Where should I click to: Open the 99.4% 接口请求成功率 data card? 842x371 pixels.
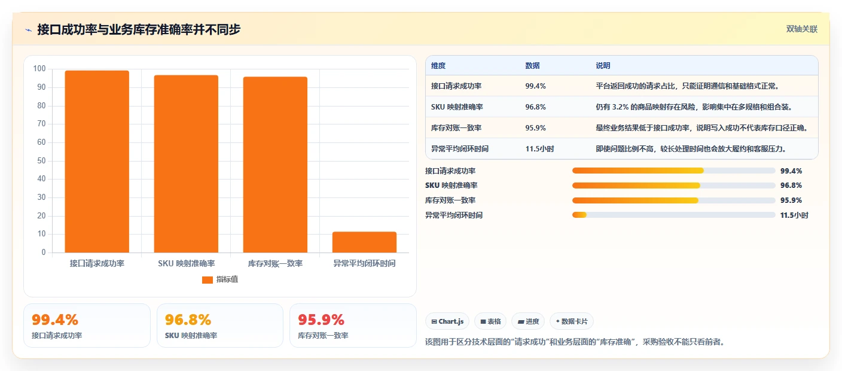coord(87,326)
